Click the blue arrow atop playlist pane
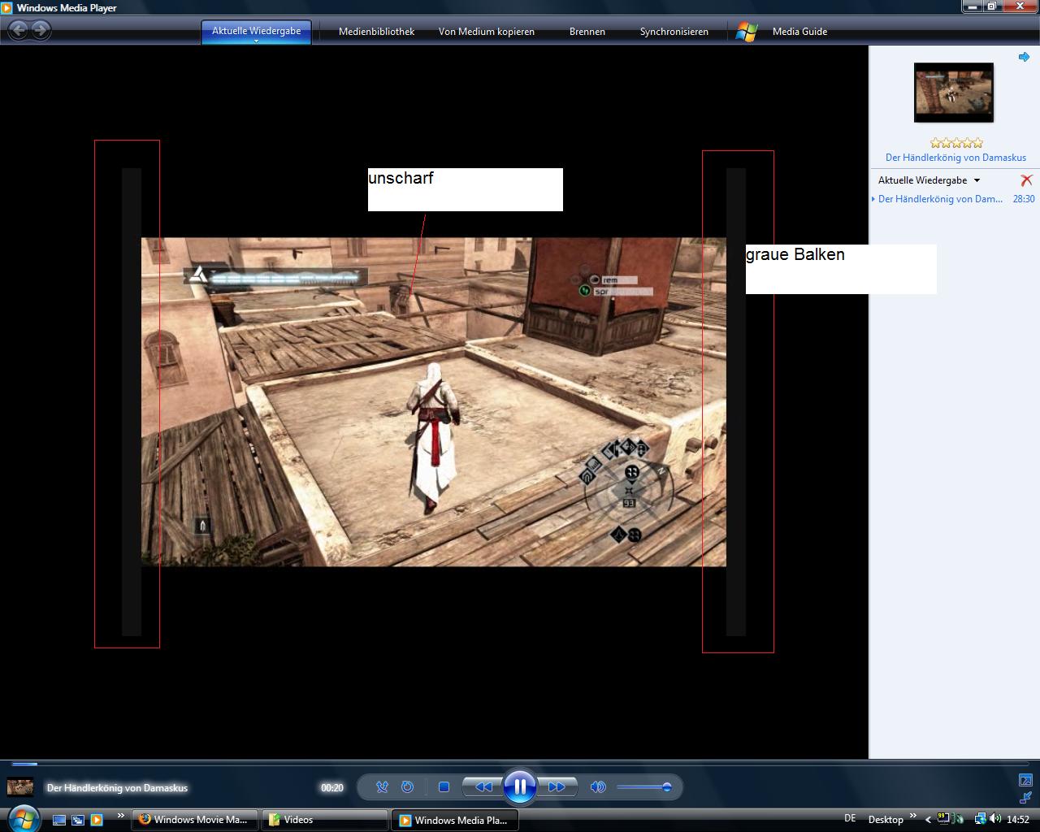 point(1024,57)
